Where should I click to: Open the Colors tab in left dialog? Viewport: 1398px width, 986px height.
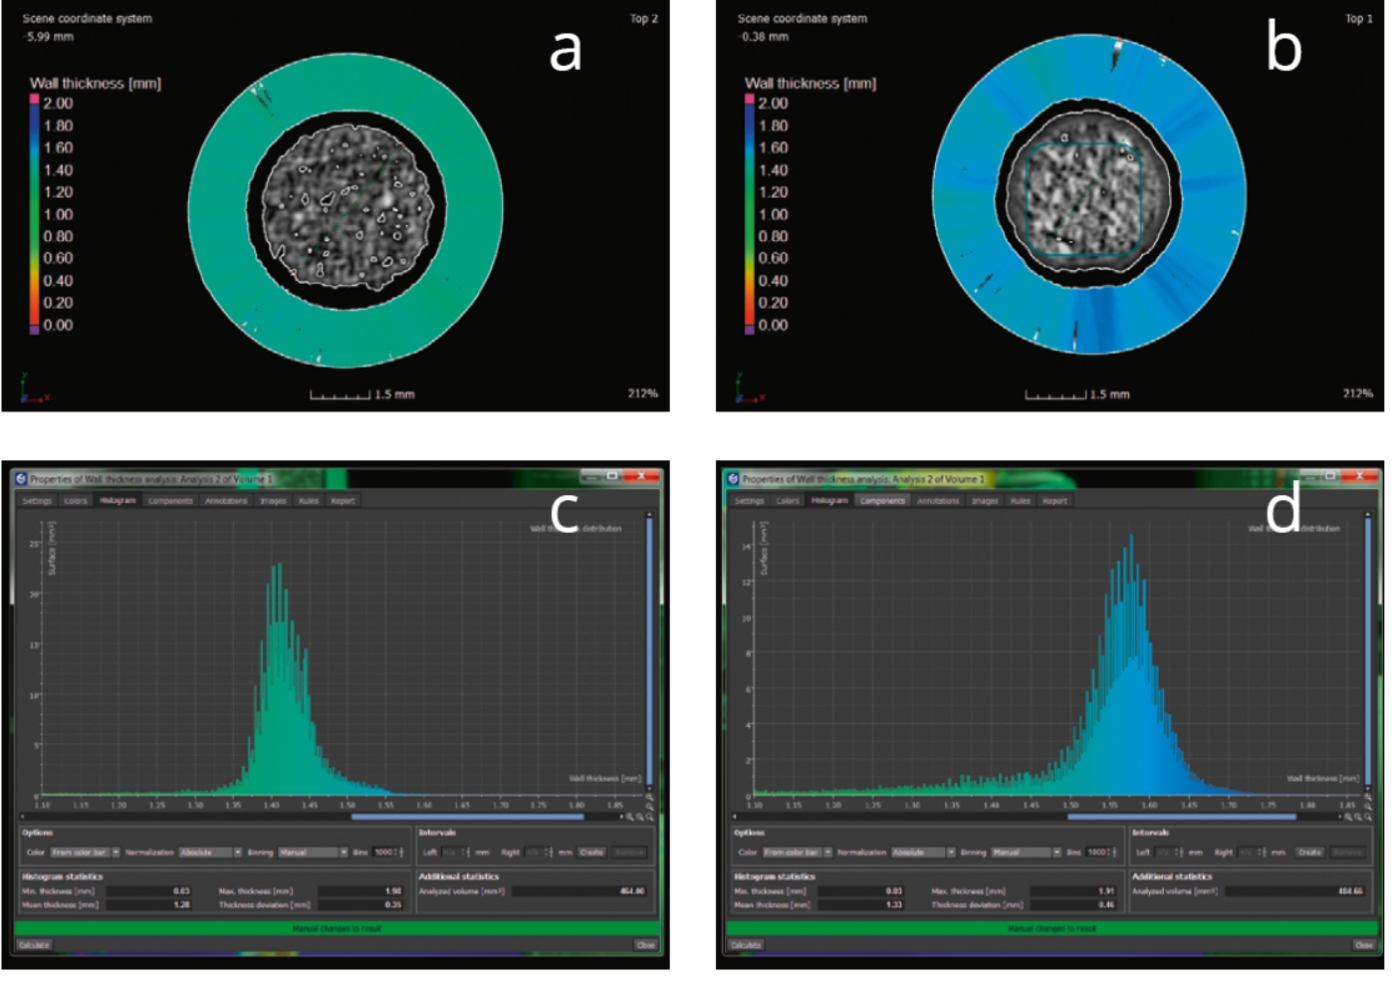[x=76, y=501]
